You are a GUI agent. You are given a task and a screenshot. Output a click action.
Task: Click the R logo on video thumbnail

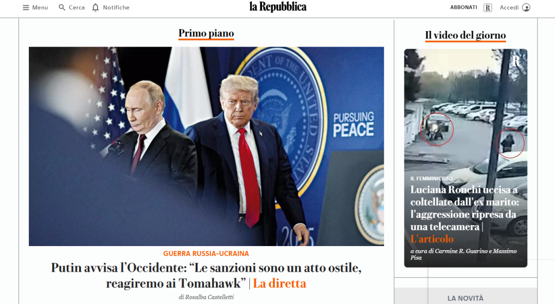tap(516, 60)
